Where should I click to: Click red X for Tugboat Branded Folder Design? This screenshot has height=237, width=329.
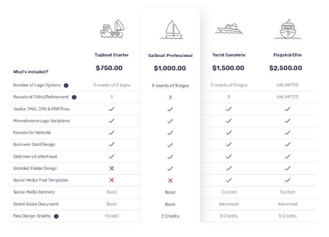pos(112,168)
